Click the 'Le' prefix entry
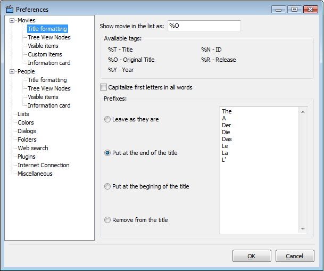324x271 pixels. [x=225, y=146]
